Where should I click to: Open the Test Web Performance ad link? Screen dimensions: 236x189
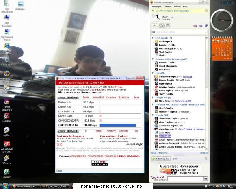(70, 136)
